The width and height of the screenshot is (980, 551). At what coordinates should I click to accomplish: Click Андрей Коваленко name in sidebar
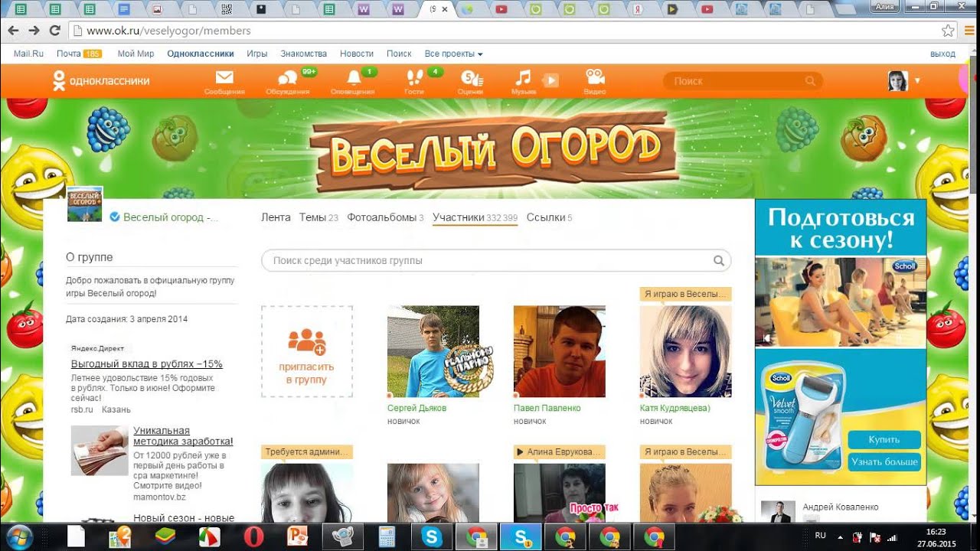point(841,507)
